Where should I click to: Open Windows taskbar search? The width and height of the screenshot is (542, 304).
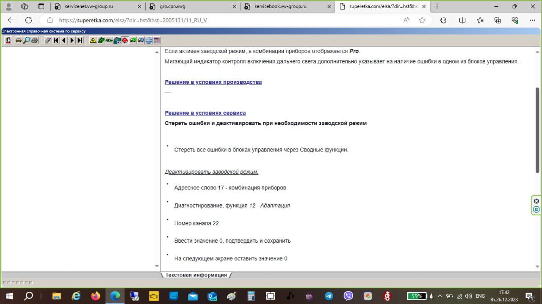point(29,296)
